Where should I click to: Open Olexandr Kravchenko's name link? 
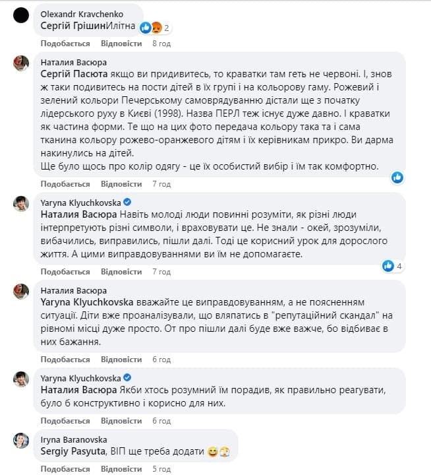point(82,14)
